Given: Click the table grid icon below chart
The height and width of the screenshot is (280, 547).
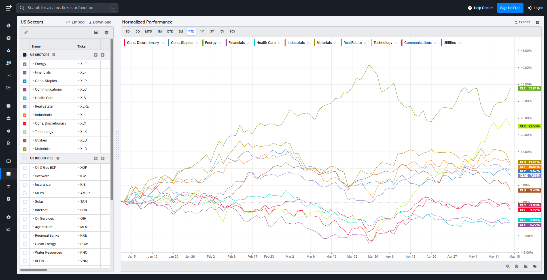Looking at the screenshot, I should 526,266.
